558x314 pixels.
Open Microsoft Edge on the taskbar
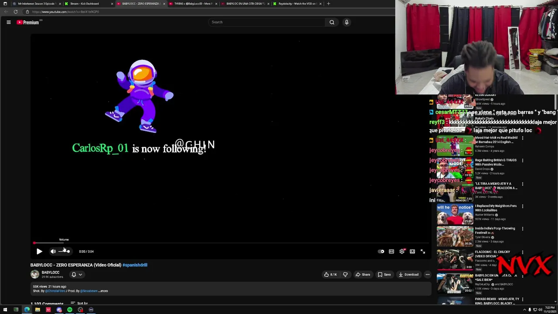(x=27, y=310)
